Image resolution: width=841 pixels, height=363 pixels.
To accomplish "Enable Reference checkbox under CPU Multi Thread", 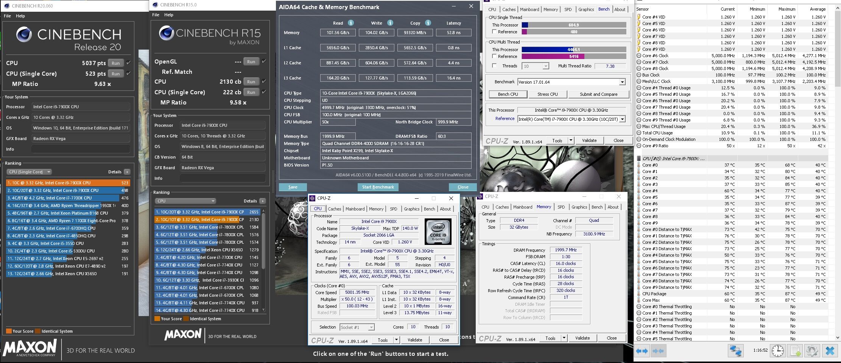I will point(494,56).
